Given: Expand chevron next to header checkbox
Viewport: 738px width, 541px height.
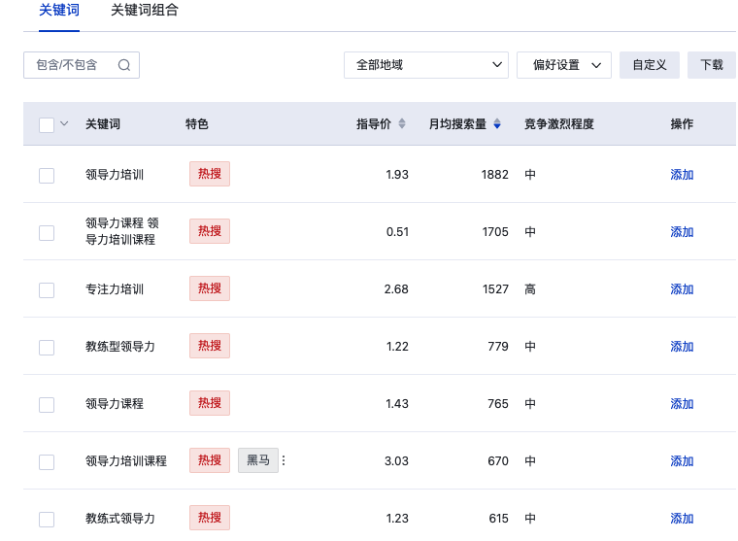Looking at the screenshot, I should pos(64,123).
